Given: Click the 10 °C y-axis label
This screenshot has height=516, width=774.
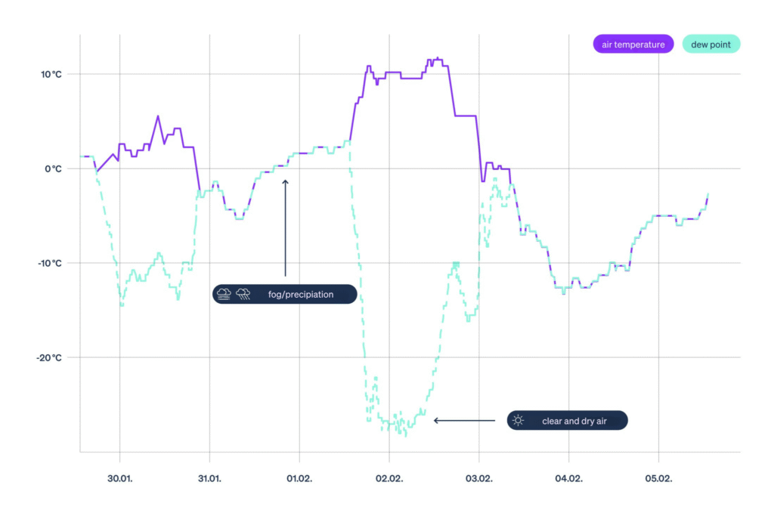Looking at the screenshot, I should pos(51,75).
